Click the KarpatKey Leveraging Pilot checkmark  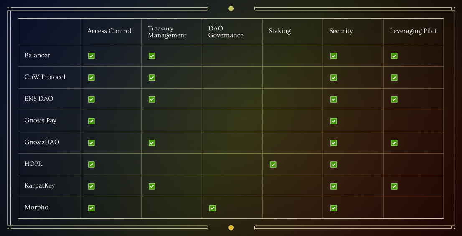coord(394,186)
